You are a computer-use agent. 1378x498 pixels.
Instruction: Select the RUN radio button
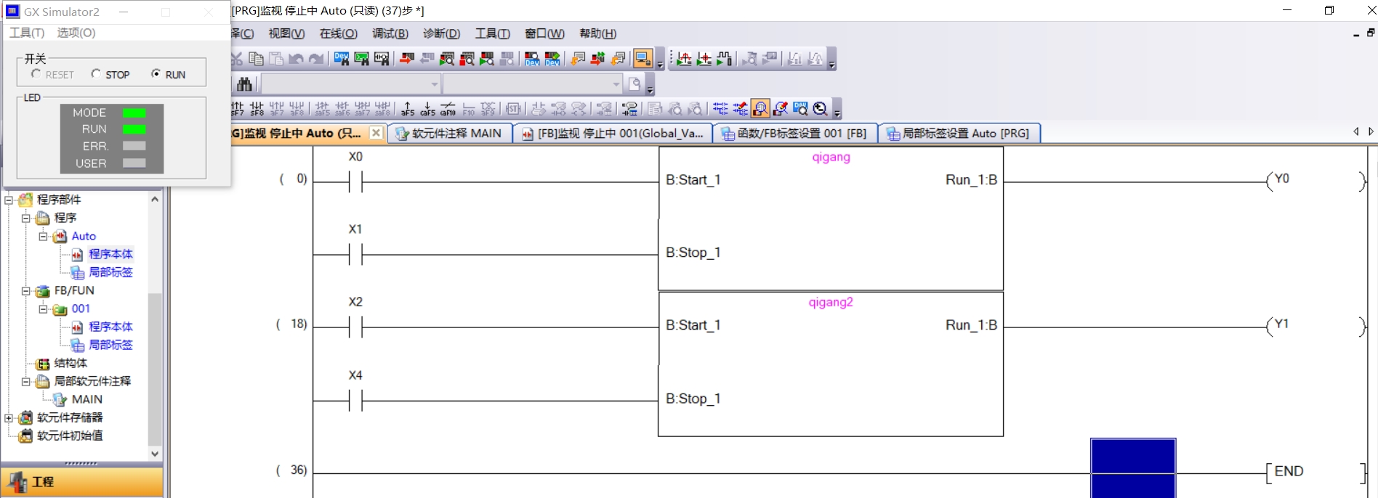[156, 74]
